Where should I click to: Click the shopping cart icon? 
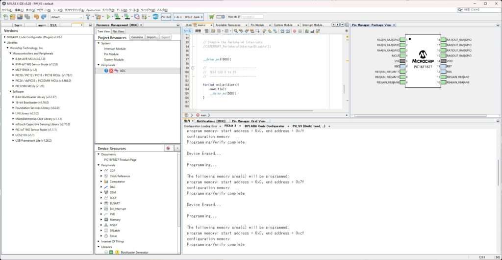click(x=211, y=17)
